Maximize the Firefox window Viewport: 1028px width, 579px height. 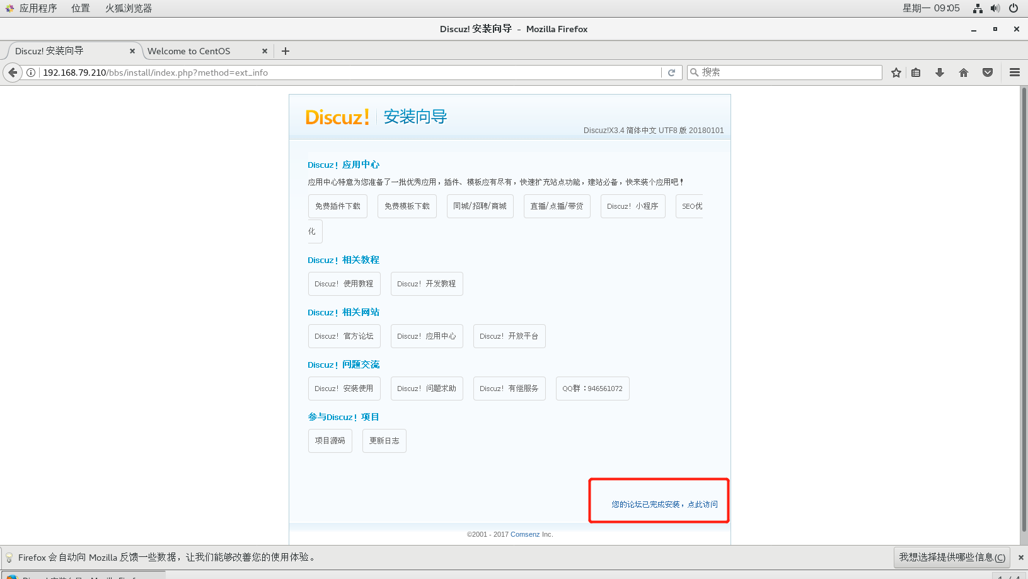tap(995, 29)
